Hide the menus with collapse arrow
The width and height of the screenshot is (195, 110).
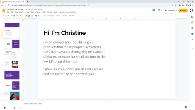click(x=187, y=16)
